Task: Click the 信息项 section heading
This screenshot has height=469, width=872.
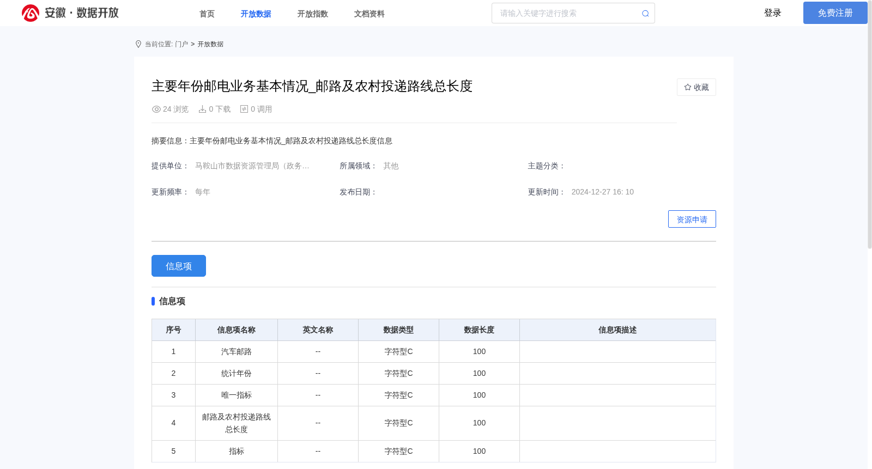Action: [172, 301]
